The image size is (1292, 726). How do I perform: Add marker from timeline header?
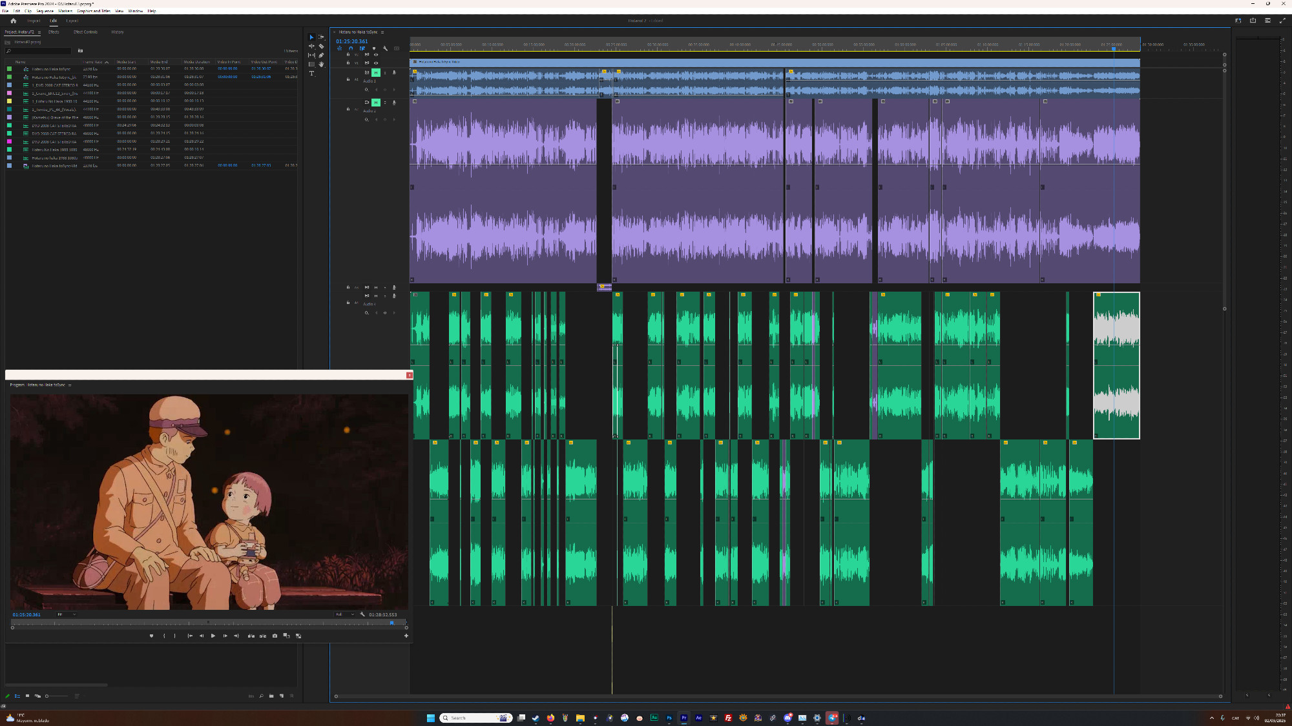pos(374,48)
